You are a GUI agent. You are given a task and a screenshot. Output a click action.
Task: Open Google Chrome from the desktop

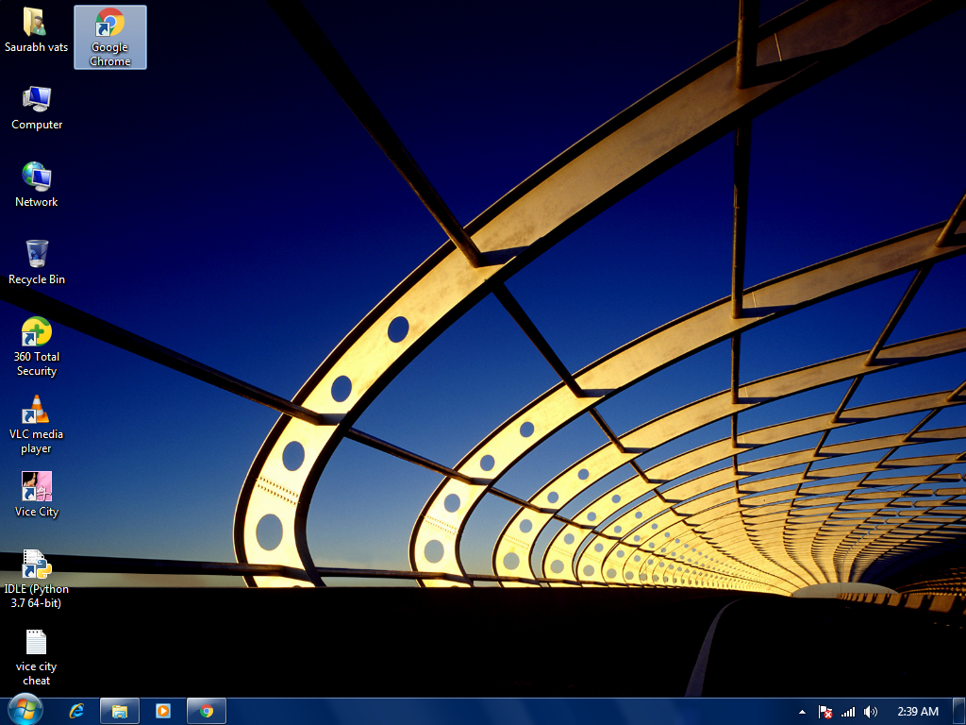click(109, 28)
